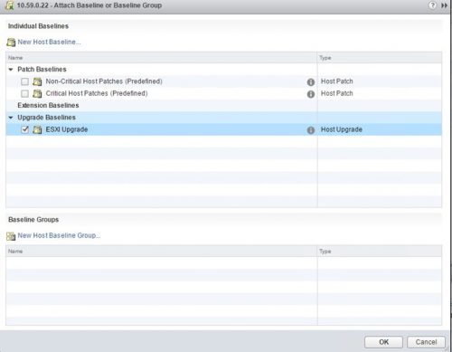Open info icon for ESXi Upgrade baseline
Screen dimensions: 452x352
pos(311,130)
